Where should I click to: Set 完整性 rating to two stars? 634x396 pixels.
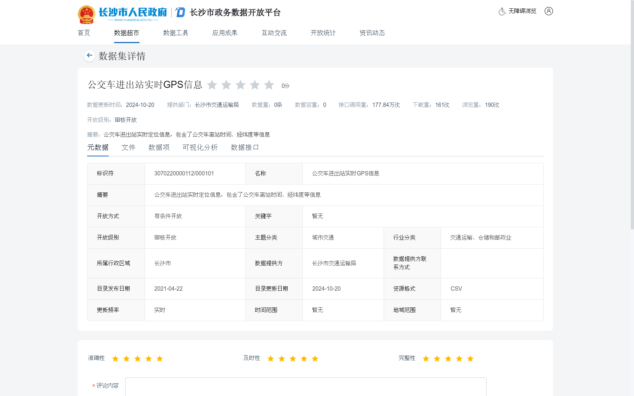(437, 358)
